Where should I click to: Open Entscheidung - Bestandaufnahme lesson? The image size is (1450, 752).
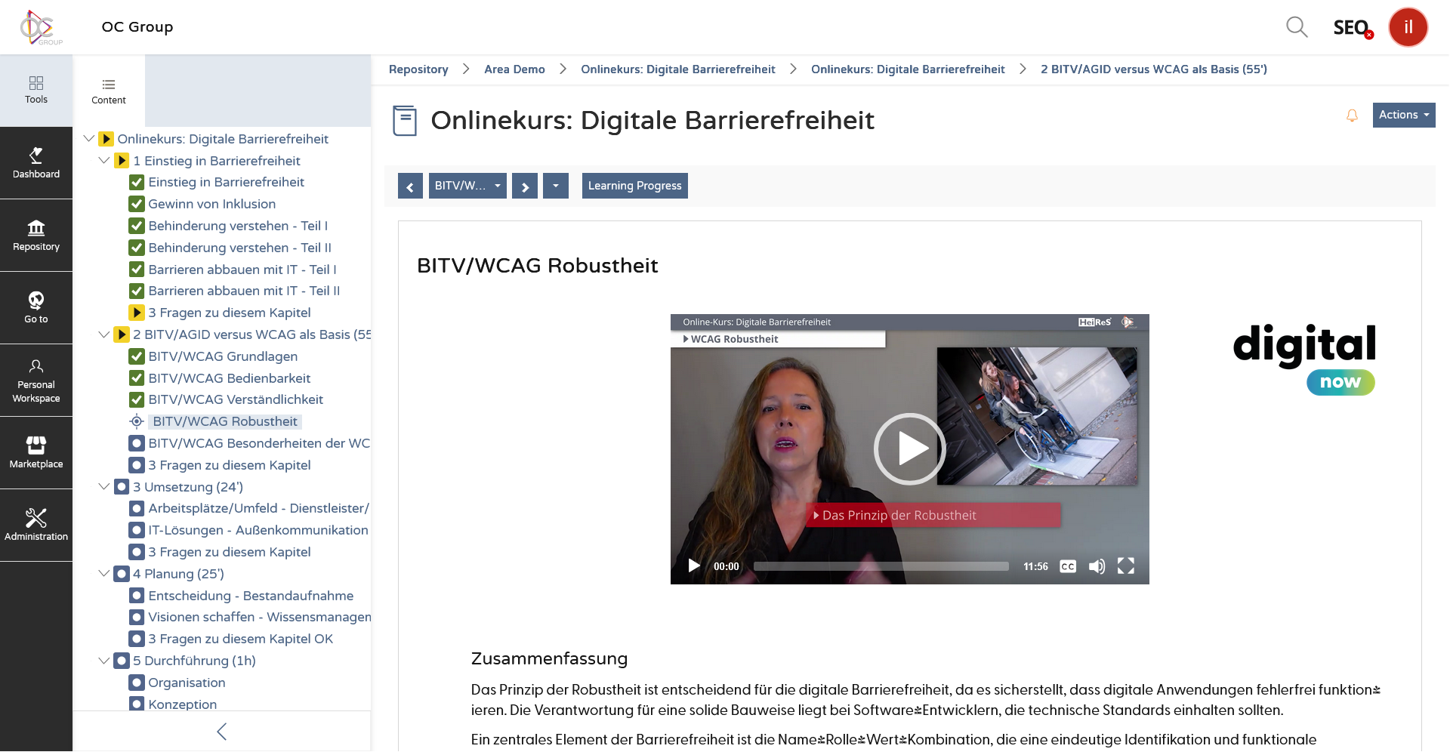(251, 596)
